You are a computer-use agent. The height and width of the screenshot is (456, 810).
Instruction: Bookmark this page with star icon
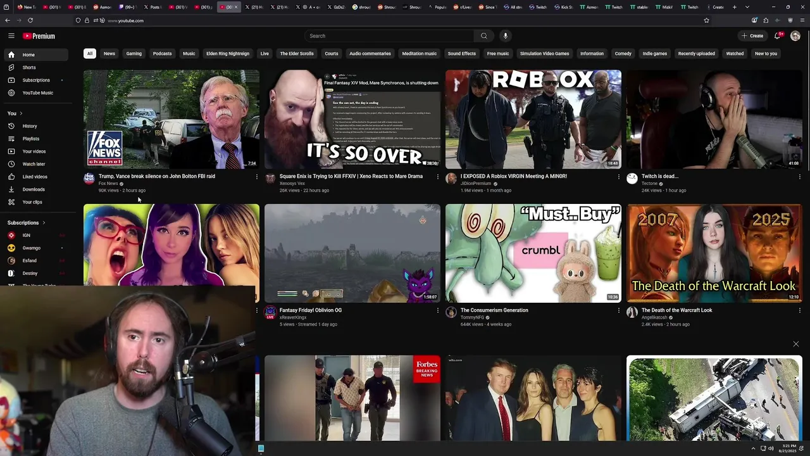(x=706, y=20)
